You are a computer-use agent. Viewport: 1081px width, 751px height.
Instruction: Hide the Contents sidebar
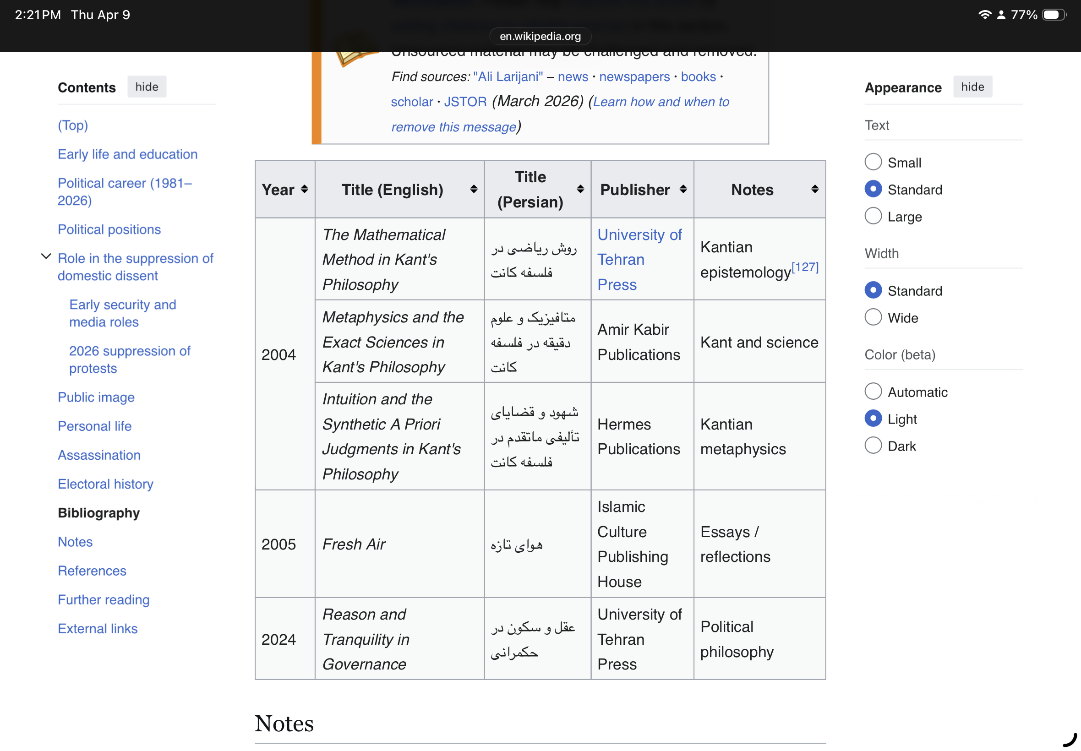(x=147, y=87)
